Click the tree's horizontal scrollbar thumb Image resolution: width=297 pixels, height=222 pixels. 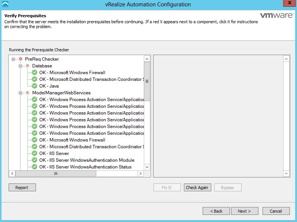click(x=56, y=173)
